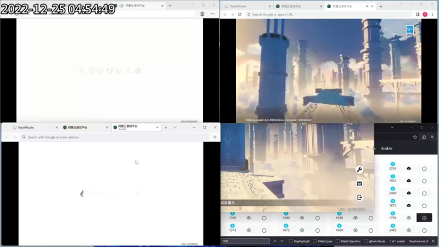Switch to second tab in Chrome window
439x247 pixels.
(x=299, y=6)
